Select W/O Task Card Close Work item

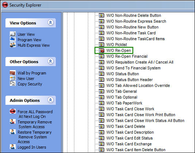[x=130, y=109]
